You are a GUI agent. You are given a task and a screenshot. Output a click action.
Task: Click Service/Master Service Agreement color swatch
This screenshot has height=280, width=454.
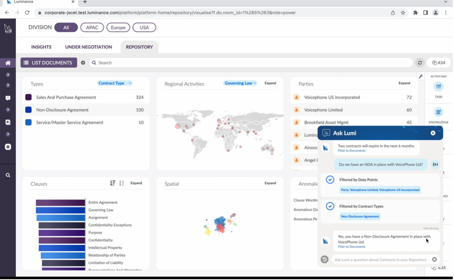click(28, 122)
